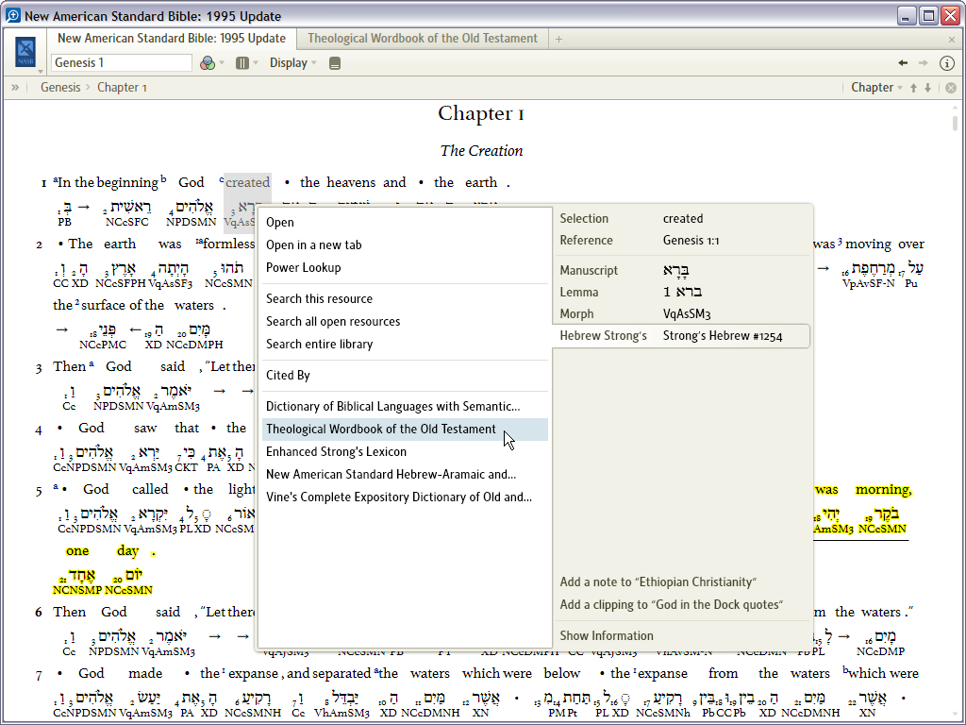The image size is (966, 725).
Task: Open Dictionary of Biblical Languages with Semantic
Action: (x=405, y=406)
